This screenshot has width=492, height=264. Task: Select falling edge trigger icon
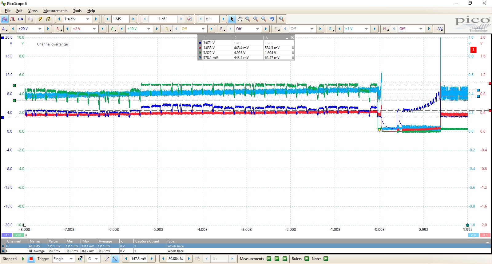(x=115, y=259)
